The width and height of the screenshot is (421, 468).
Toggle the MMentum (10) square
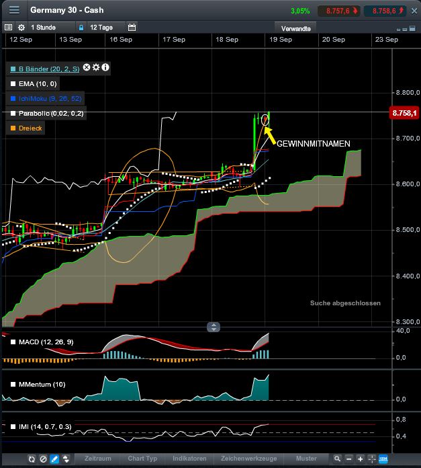coord(13,385)
